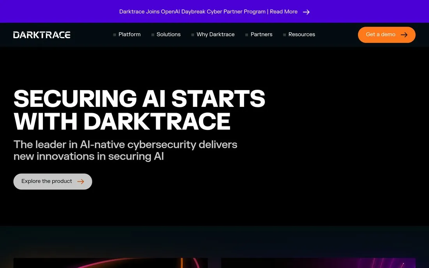This screenshot has height=268, width=429.
Task: Click the headline "SECURING AI STARTS WITH DARKTRACE"
Action: [x=139, y=110]
